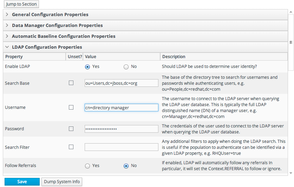
Task: Select Yes for Enable LDAP
Action: click(x=87, y=67)
